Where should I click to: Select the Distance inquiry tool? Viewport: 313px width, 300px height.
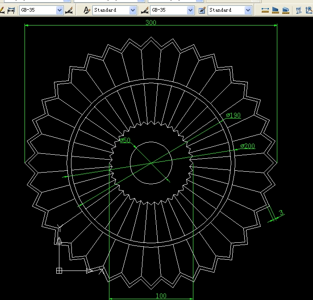point(265,10)
